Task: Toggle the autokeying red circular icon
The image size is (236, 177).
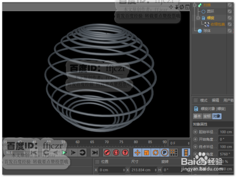Action: (x=116, y=153)
